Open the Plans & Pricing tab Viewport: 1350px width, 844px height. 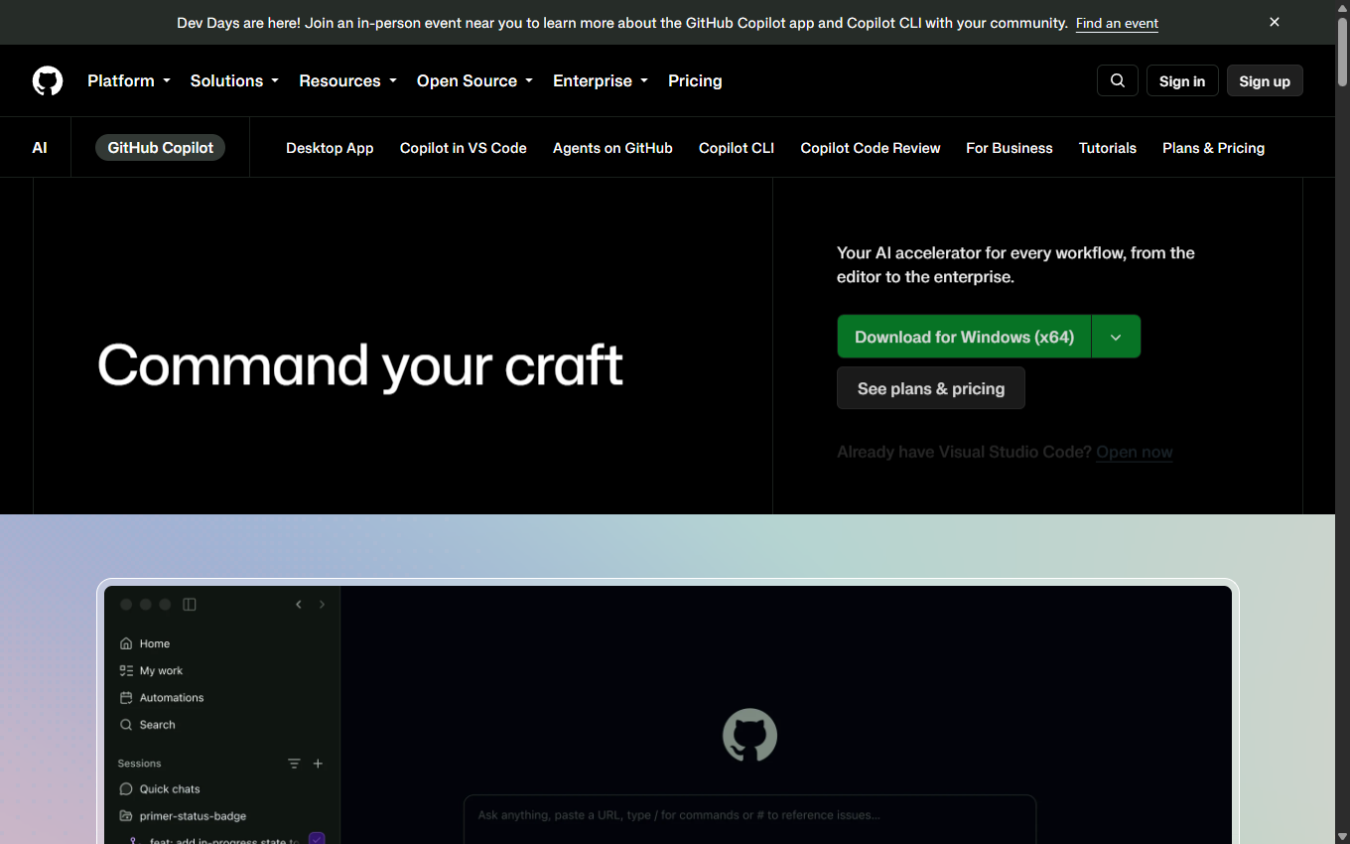click(1213, 148)
